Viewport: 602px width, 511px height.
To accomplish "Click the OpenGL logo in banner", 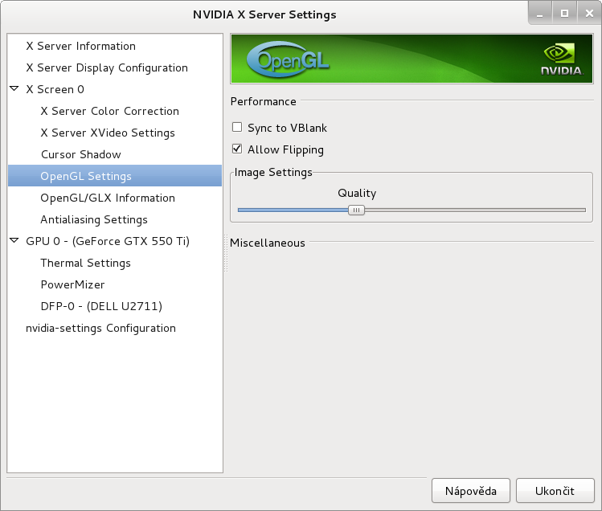I will [288, 59].
